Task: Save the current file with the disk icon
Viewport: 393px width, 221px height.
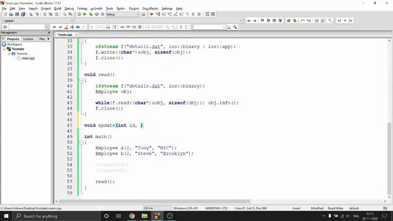Action: tap(17, 14)
